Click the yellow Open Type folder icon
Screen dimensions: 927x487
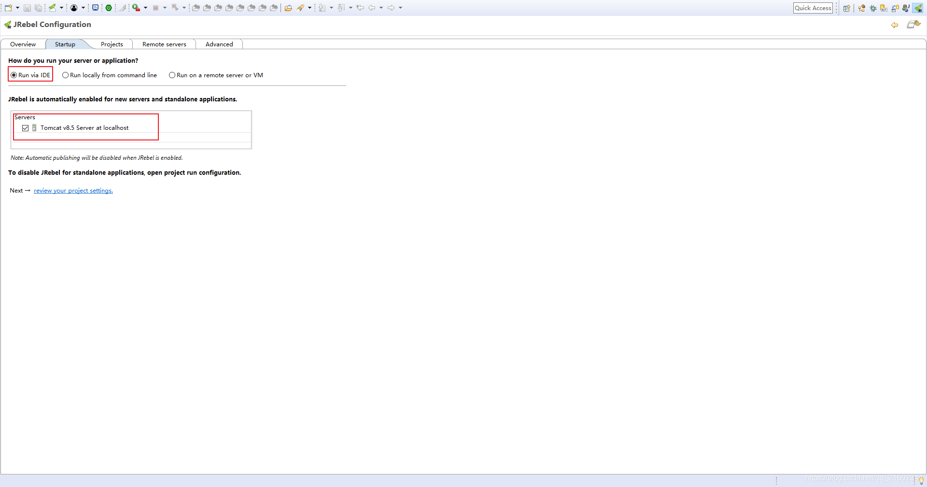(288, 8)
